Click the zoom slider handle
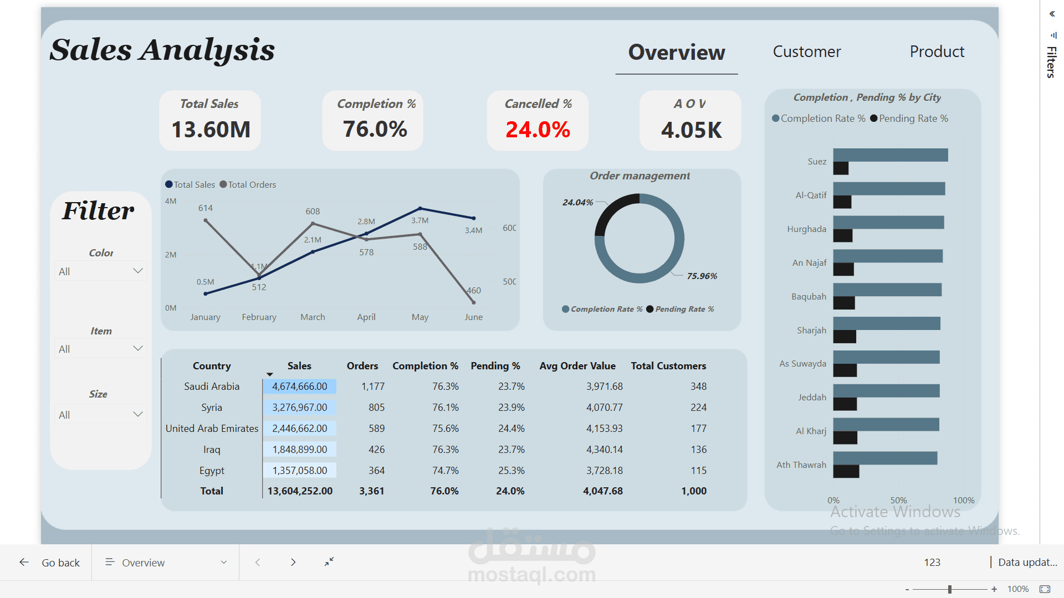The image size is (1064, 598). [950, 589]
